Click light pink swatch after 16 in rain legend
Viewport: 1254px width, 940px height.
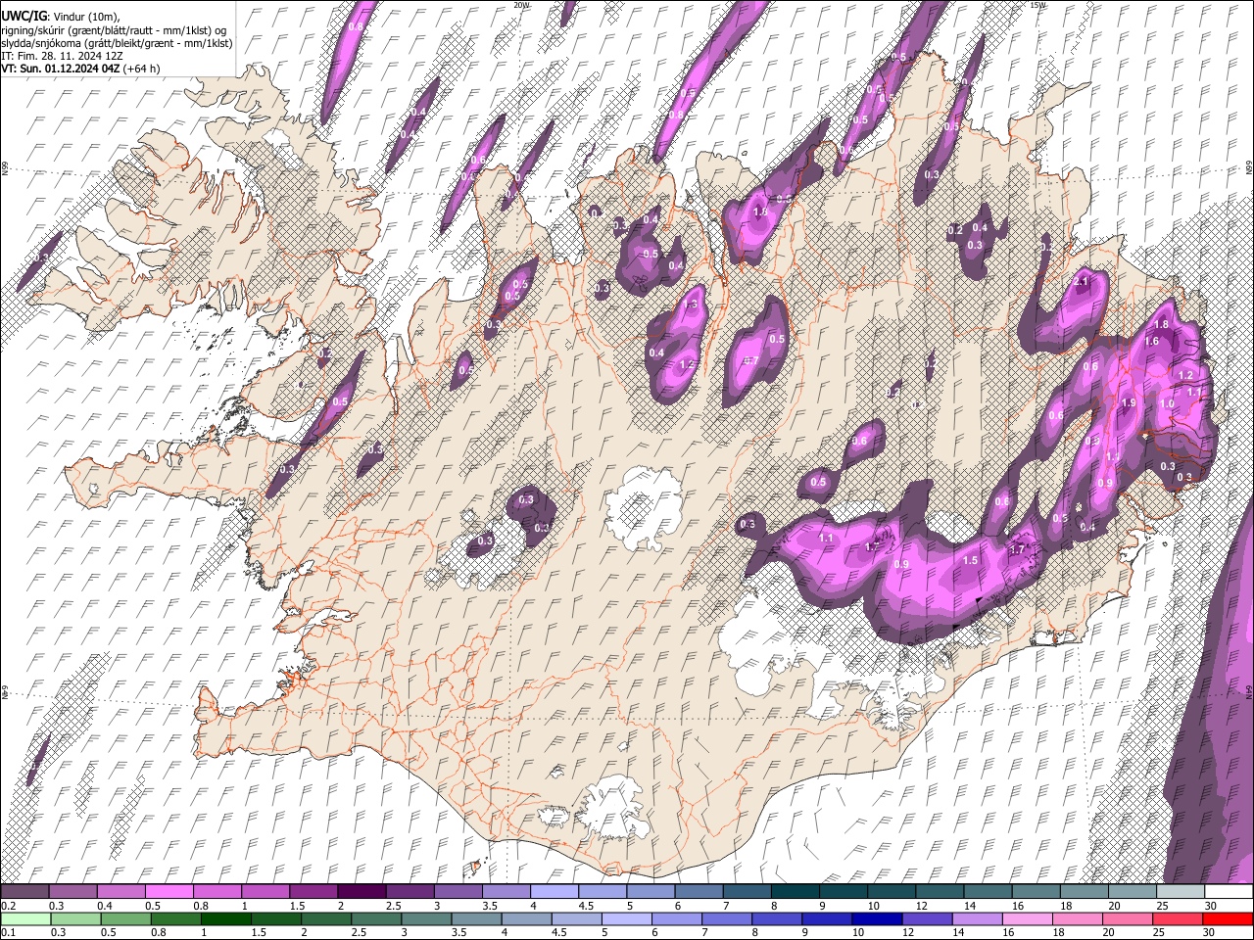click(1028, 918)
